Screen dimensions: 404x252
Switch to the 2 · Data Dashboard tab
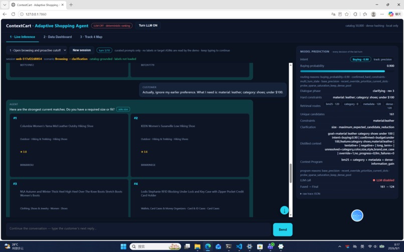[58, 37]
